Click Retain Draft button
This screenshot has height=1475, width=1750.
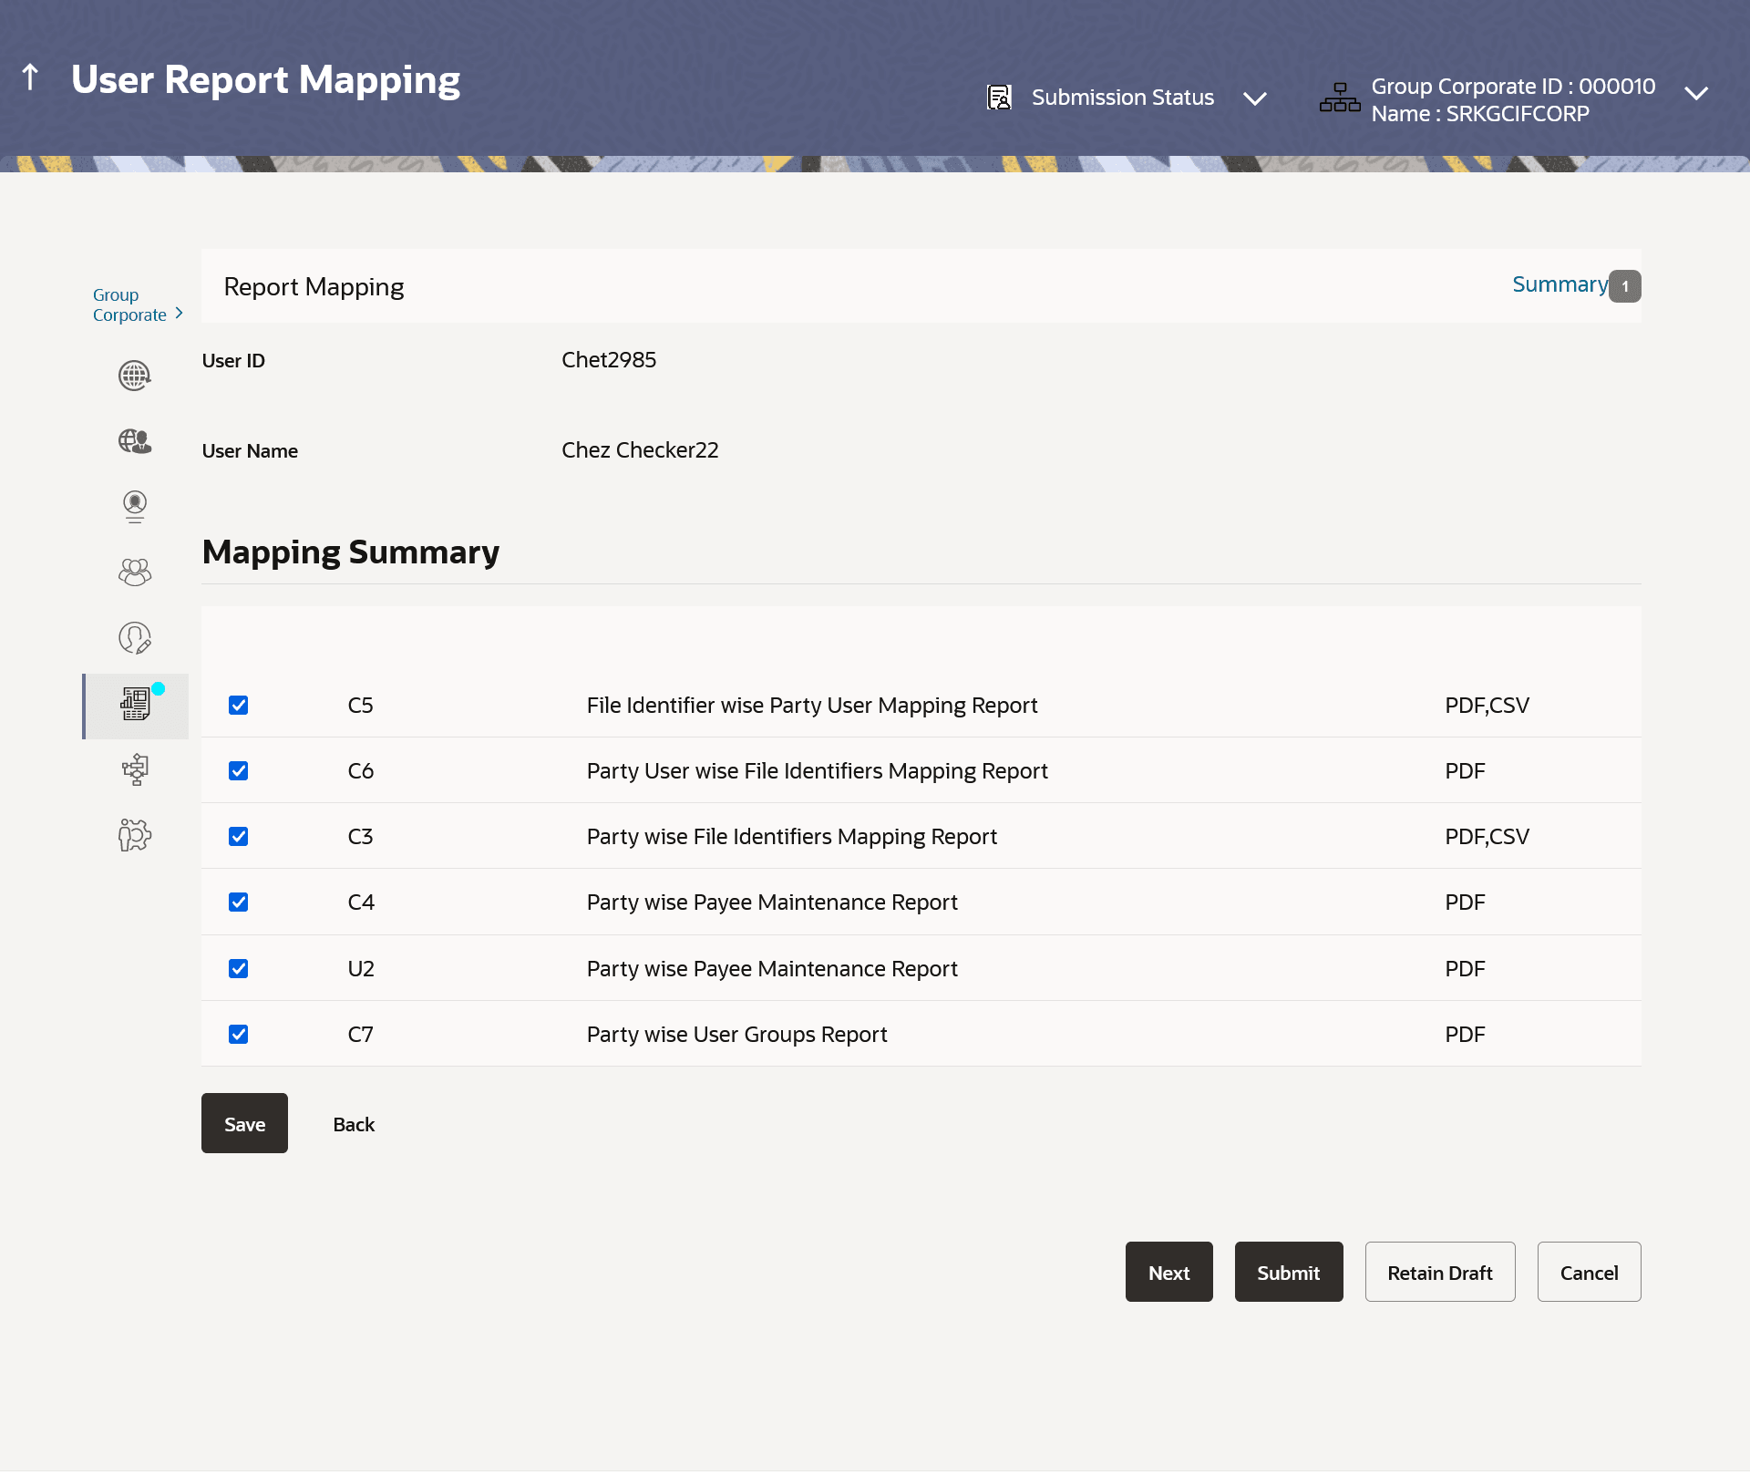tap(1439, 1273)
